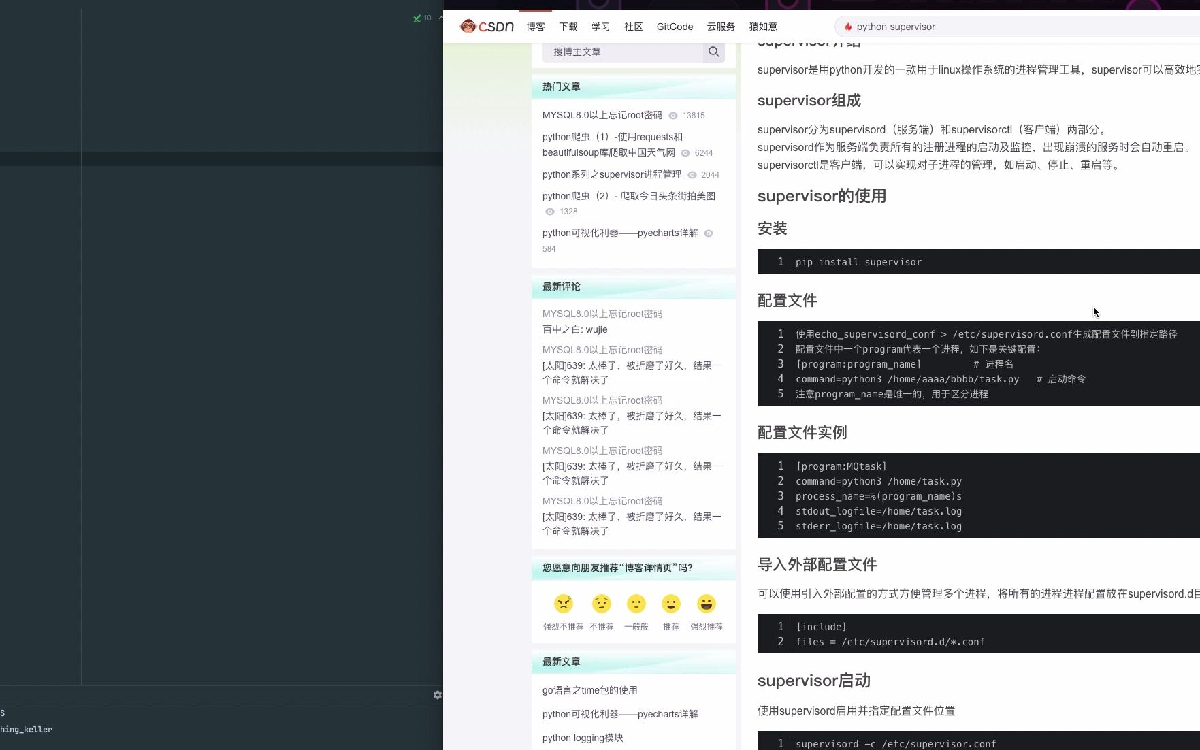Click the supervisor启动 heading

[814, 681]
